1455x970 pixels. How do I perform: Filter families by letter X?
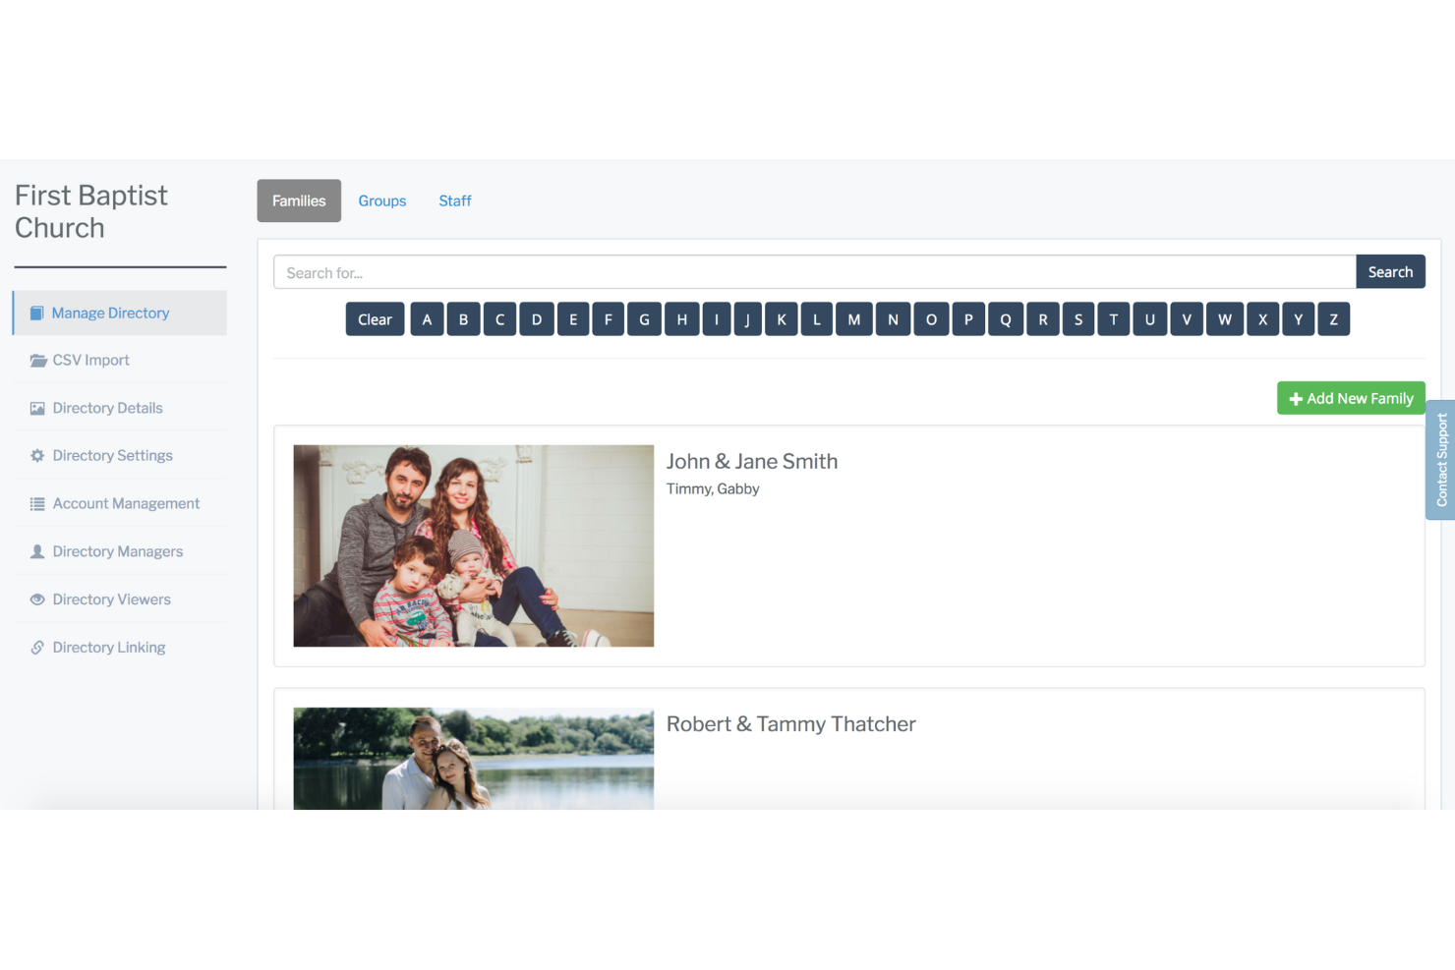tap(1262, 319)
